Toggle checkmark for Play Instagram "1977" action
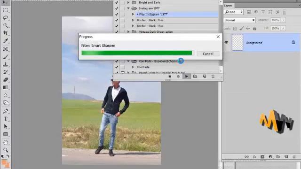This screenshot has width=301, height=169. tap(117, 14)
